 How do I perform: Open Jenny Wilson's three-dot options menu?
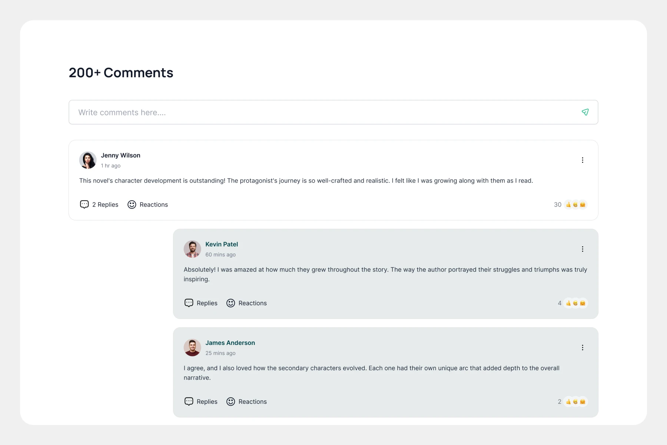click(x=583, y=160)
